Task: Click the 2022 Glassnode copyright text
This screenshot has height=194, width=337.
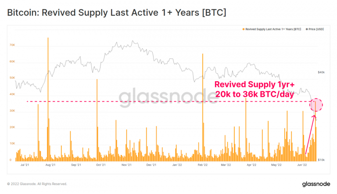Action: point(37,184)
